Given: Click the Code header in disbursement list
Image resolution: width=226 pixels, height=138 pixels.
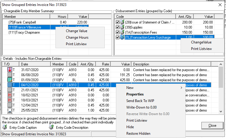Looking at the screenshot, I should pyautogui.click(x=145, y=17).
